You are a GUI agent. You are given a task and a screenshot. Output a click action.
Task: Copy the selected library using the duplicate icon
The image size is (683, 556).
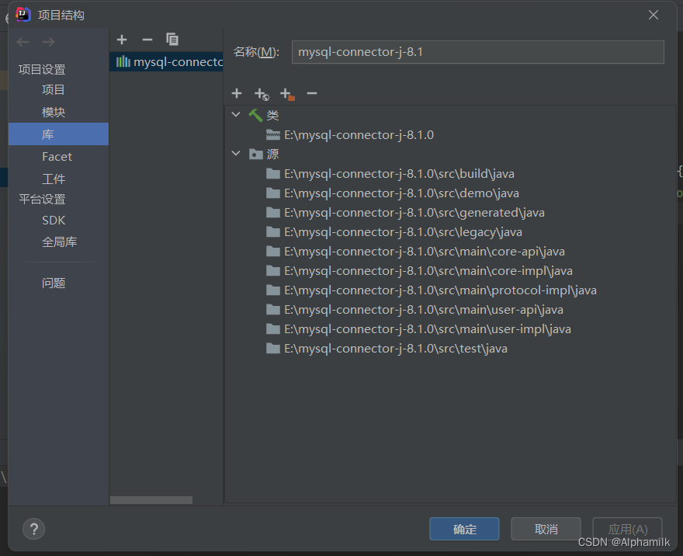tap(172, 39)
